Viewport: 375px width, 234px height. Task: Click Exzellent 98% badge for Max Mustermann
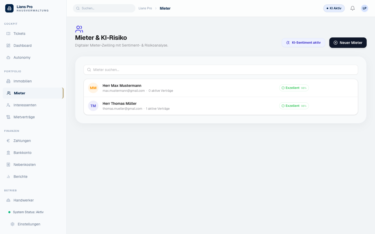(294, 88)
